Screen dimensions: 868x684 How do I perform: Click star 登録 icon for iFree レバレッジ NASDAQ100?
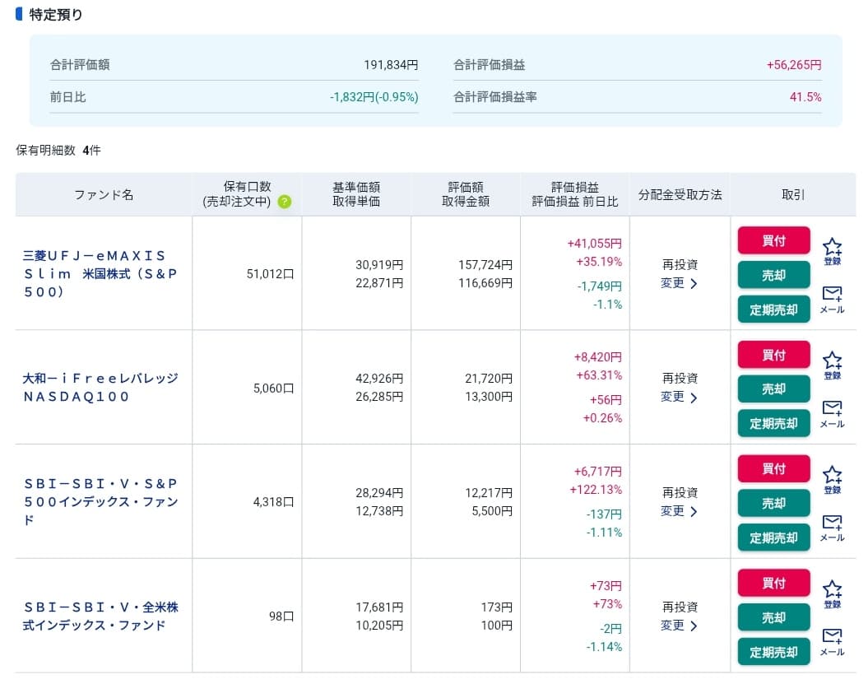(x=832, y=362)
